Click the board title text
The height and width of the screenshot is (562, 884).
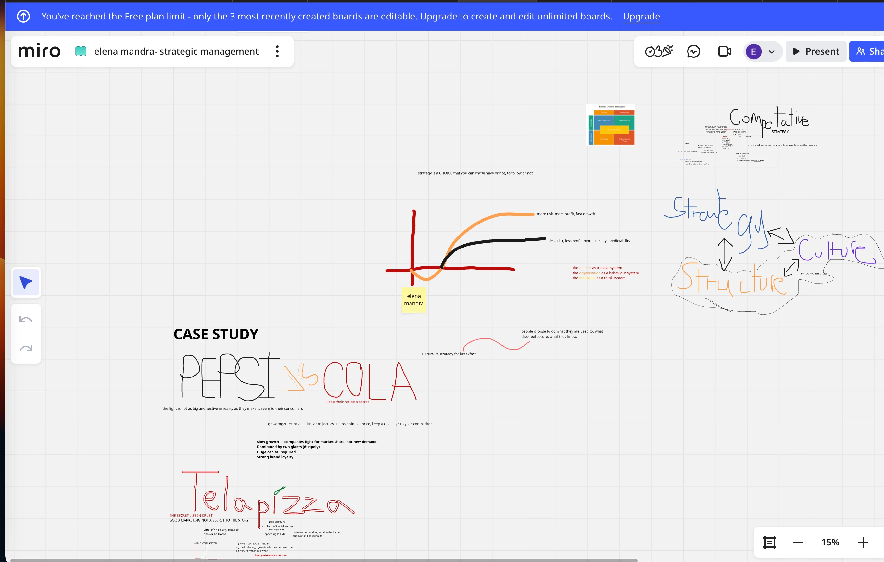pos(176,51)
